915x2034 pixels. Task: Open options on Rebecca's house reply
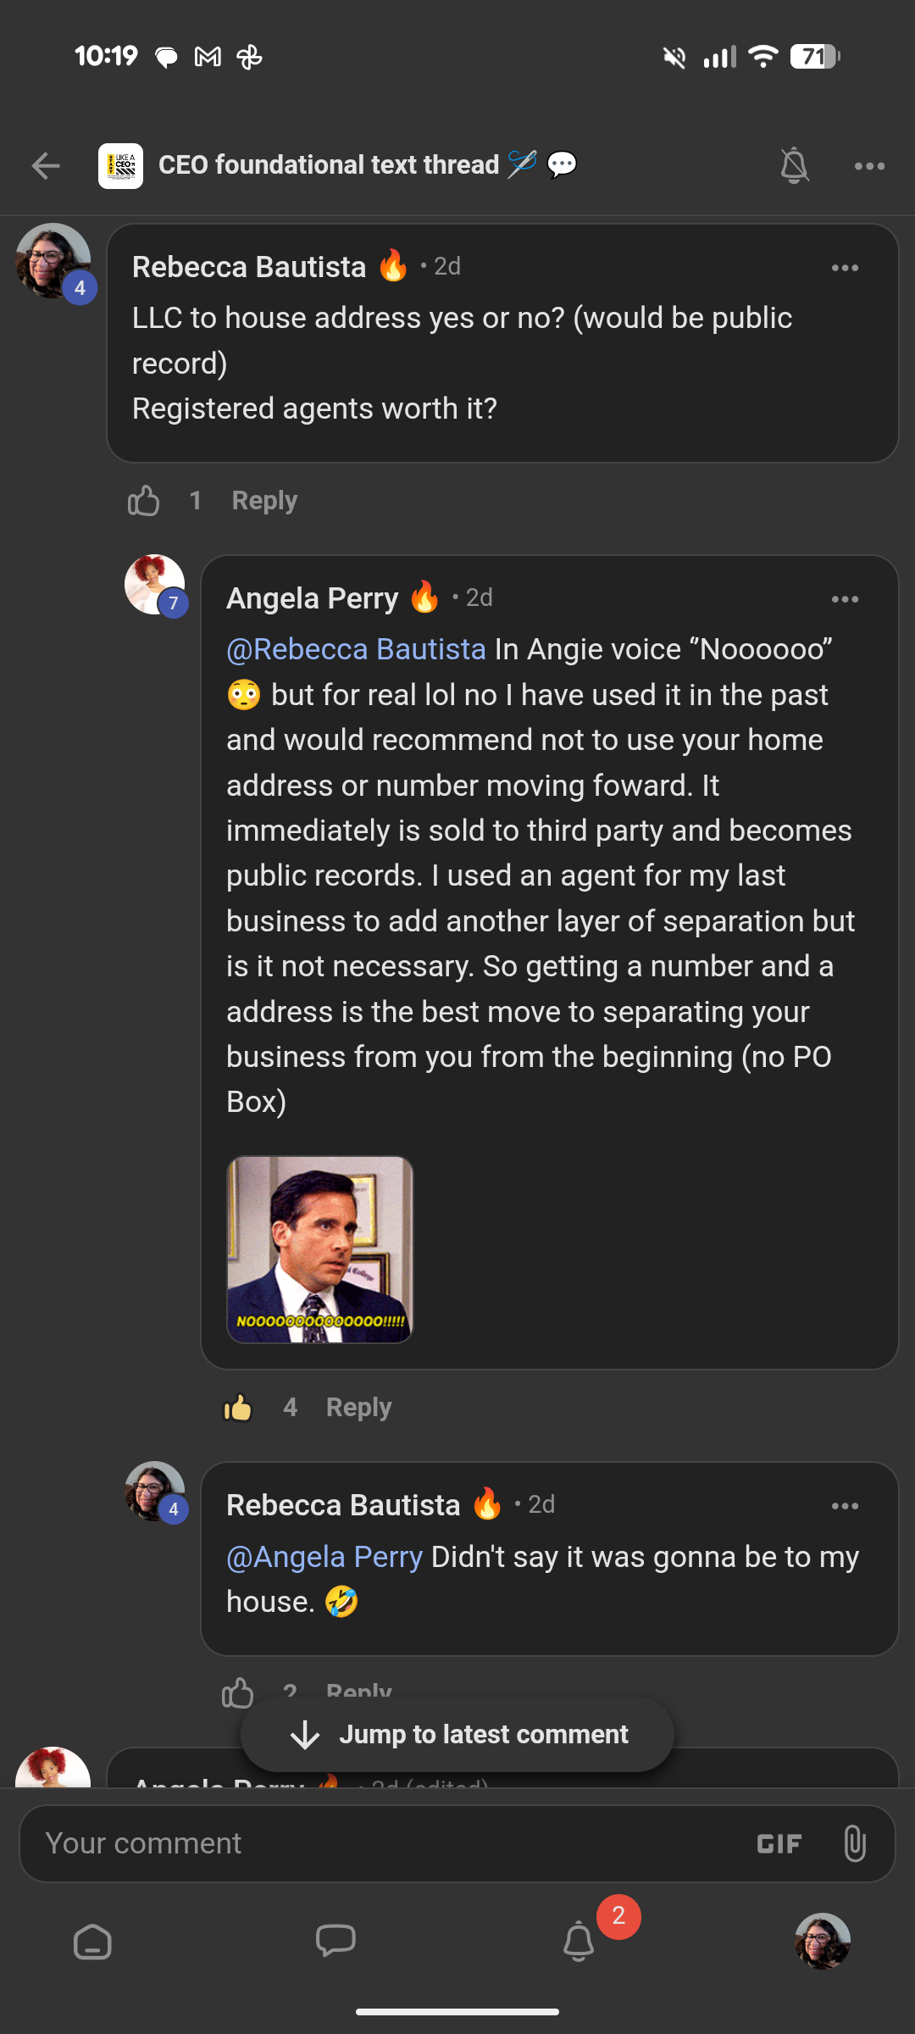tap(845, 1506)
